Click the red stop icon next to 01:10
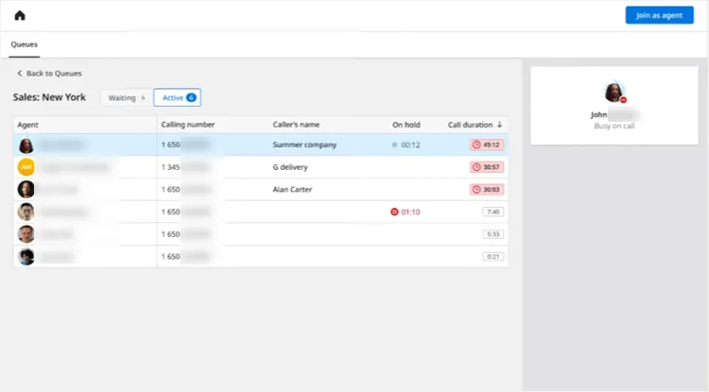This screenshot has width=709, height=392. pos(394,212)
